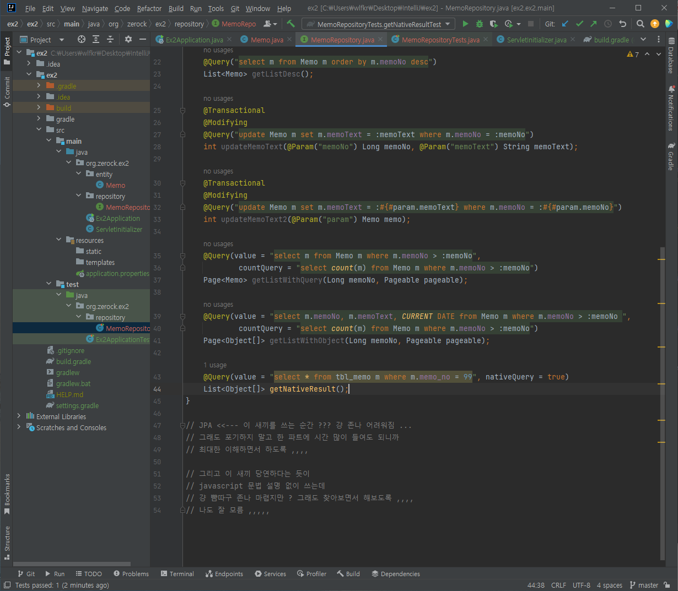Open the run configuration dropdown

(x=379, y=24)
